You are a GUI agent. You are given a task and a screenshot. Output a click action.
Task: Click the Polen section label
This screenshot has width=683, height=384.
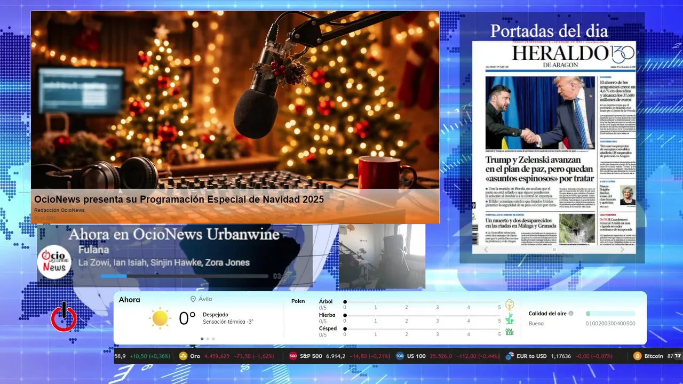pyautogui.click(x=298, y=301)
